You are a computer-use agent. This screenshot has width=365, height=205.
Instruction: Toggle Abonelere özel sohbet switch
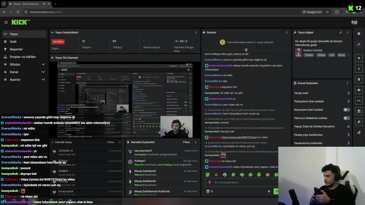pyautogui.click(x=347, y=110)
